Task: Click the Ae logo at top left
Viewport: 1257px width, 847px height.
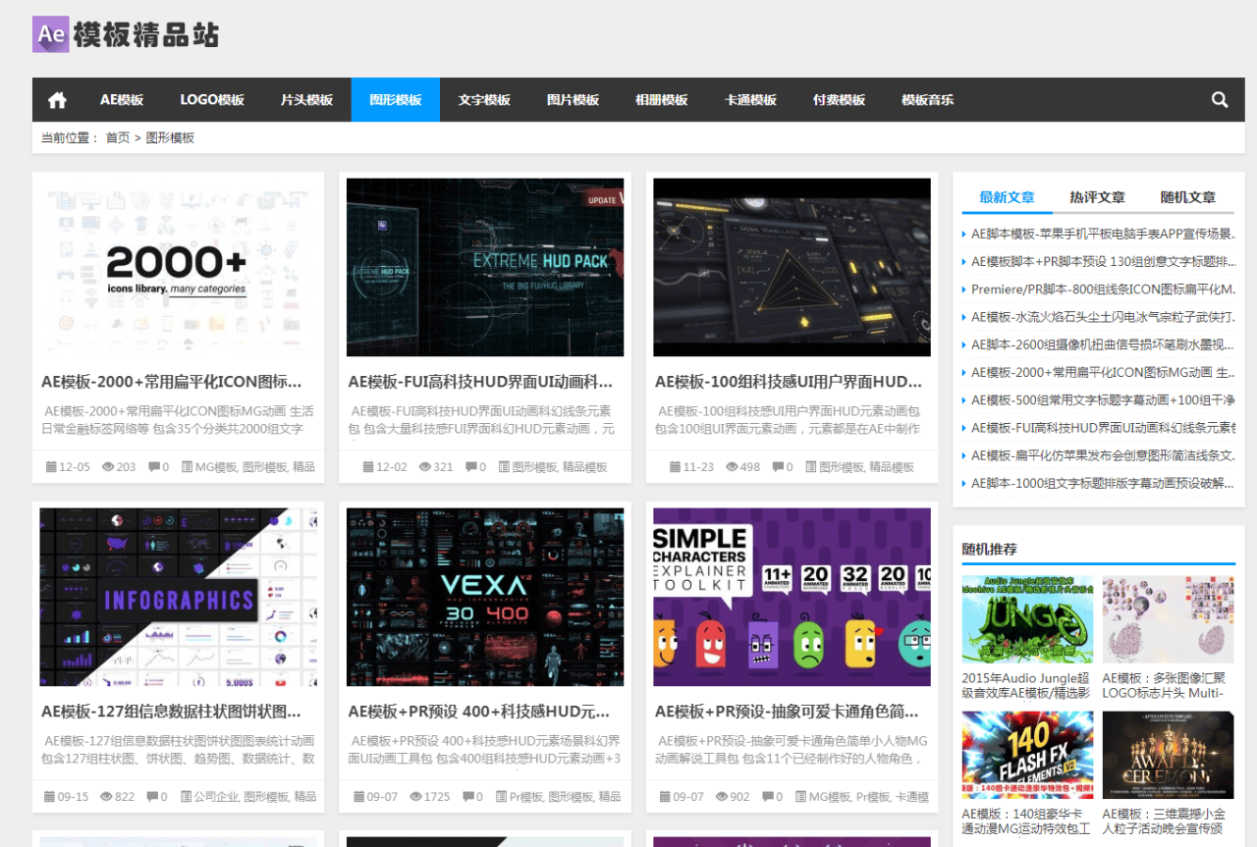Action: click(x=51, y=34)
